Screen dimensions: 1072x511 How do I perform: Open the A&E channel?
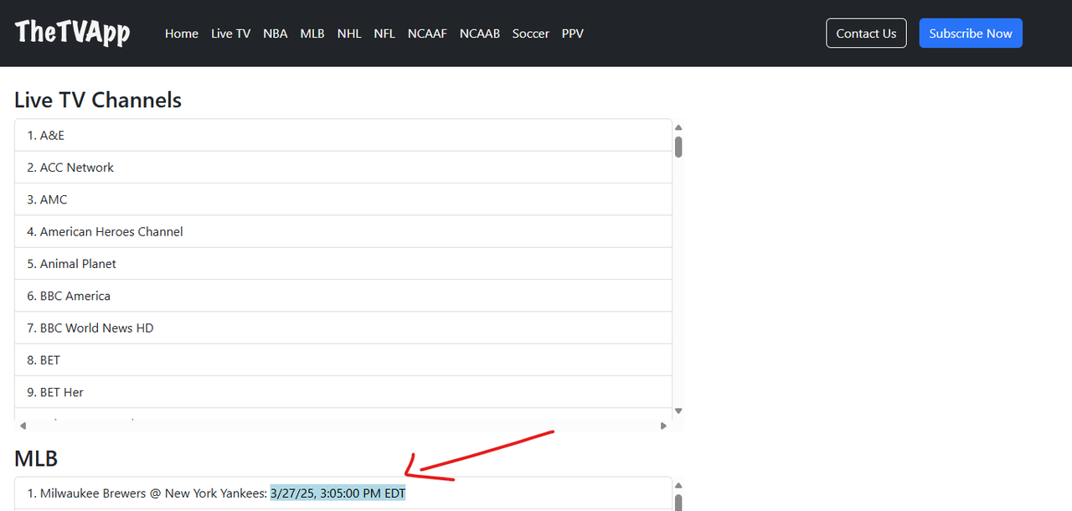tap(343, 135)
